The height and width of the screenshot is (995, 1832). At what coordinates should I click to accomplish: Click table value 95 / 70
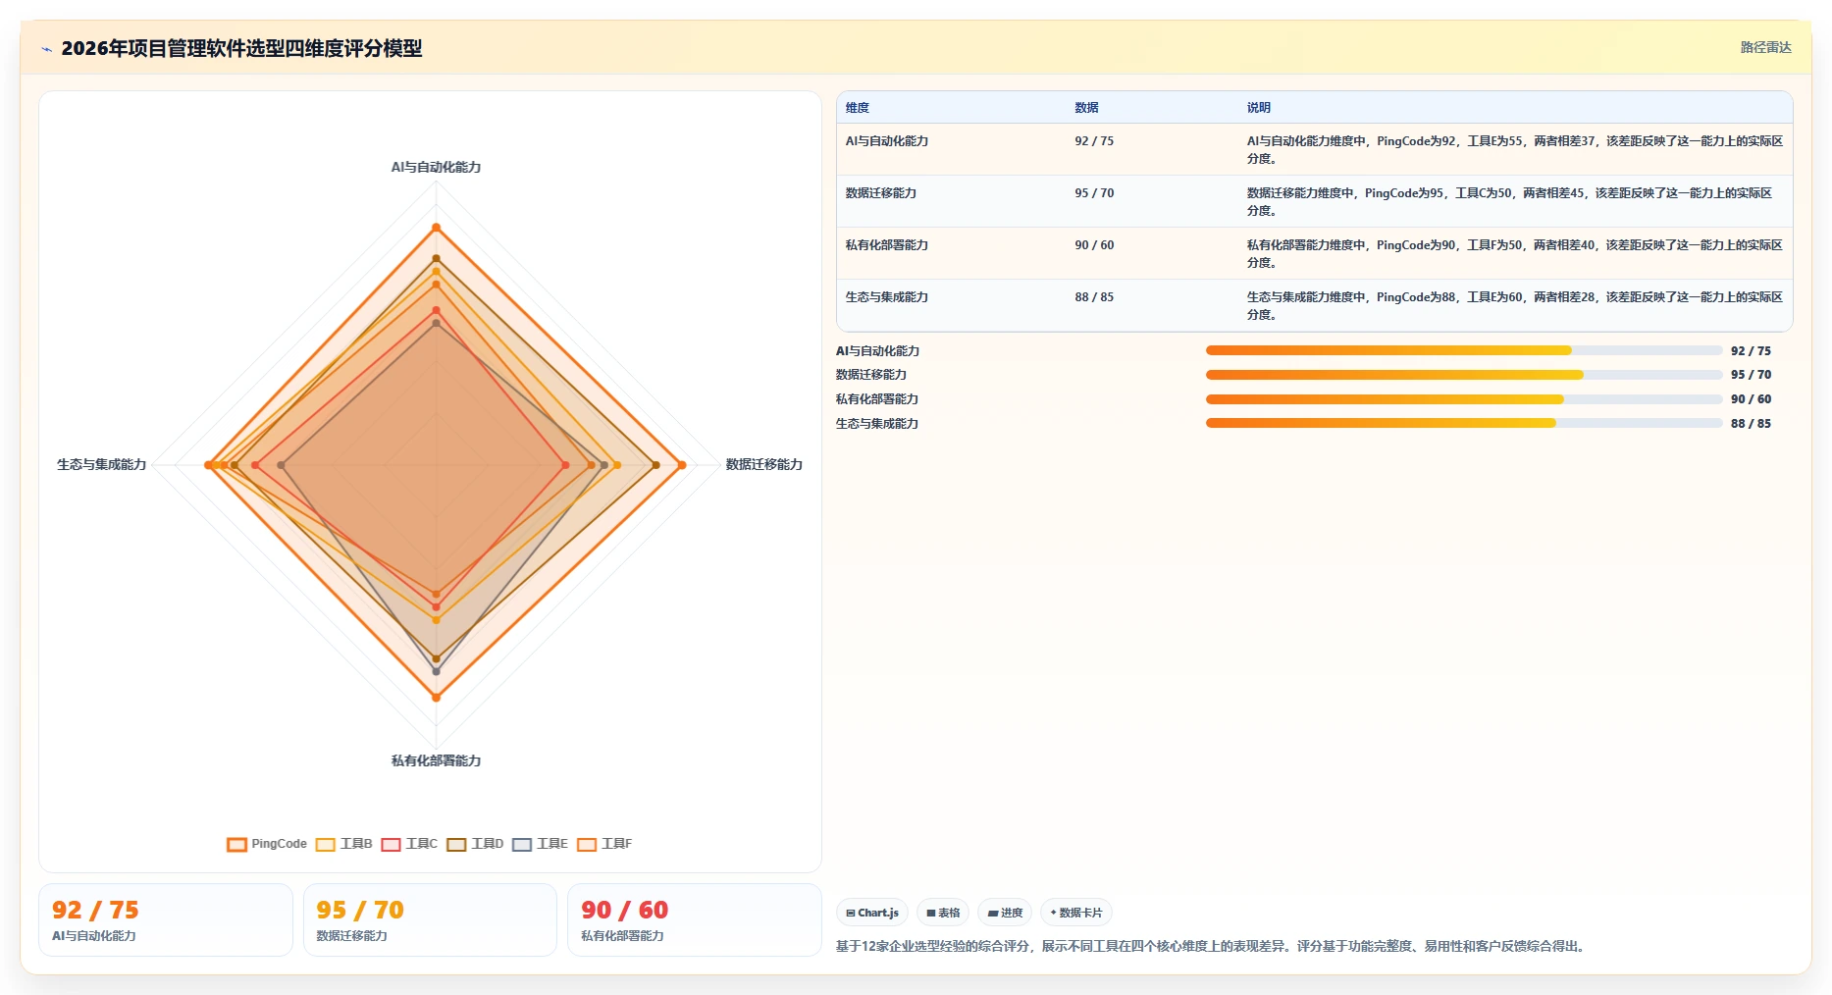click(1094, 193)
